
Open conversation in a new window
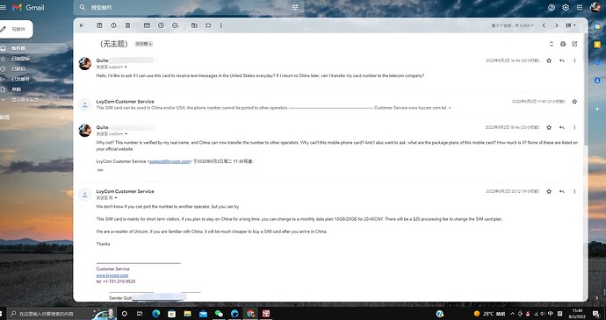[x=574, y=44]
